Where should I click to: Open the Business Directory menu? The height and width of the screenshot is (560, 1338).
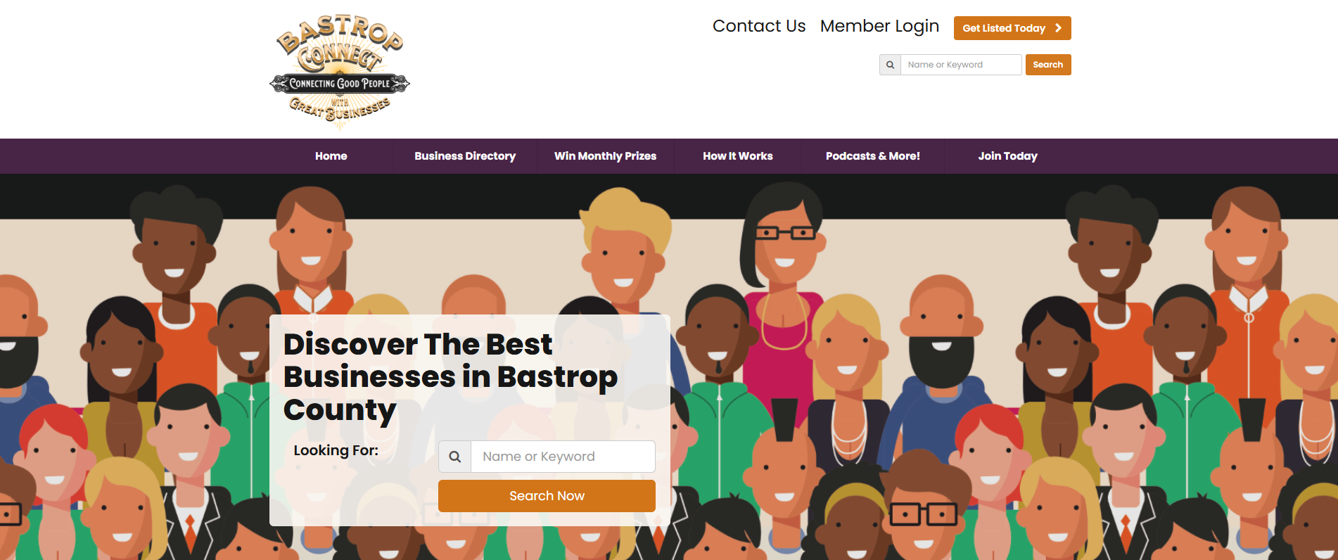[465, 156]
